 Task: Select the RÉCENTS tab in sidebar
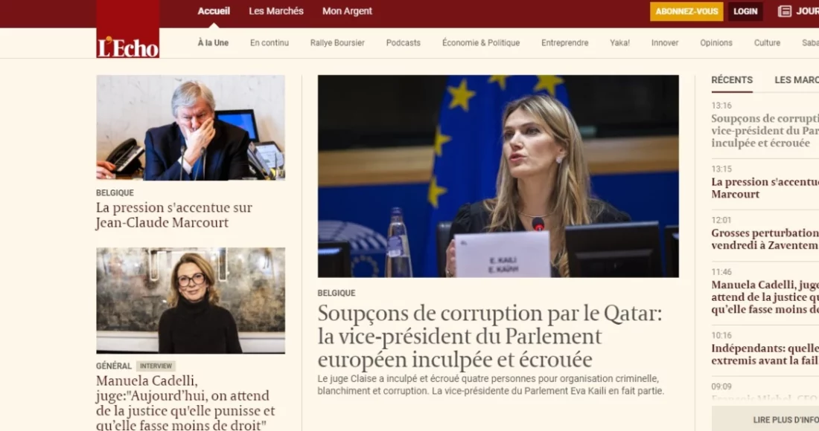[x=732, y=80]
